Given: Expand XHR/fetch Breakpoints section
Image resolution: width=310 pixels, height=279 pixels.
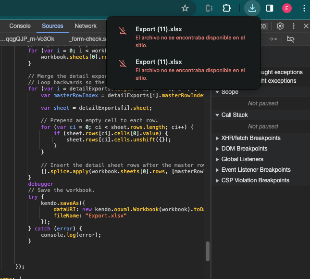Looking at the screenshot, I should [x=250, y=138].
